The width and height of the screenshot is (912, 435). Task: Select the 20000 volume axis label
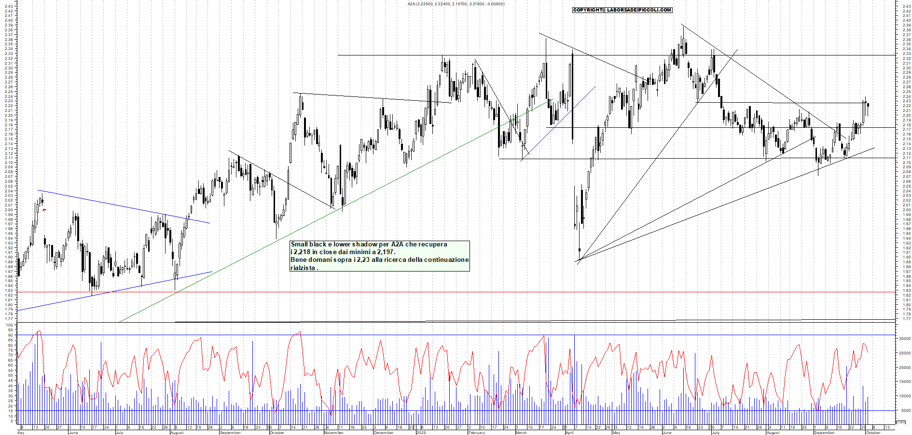click(904, 367)
